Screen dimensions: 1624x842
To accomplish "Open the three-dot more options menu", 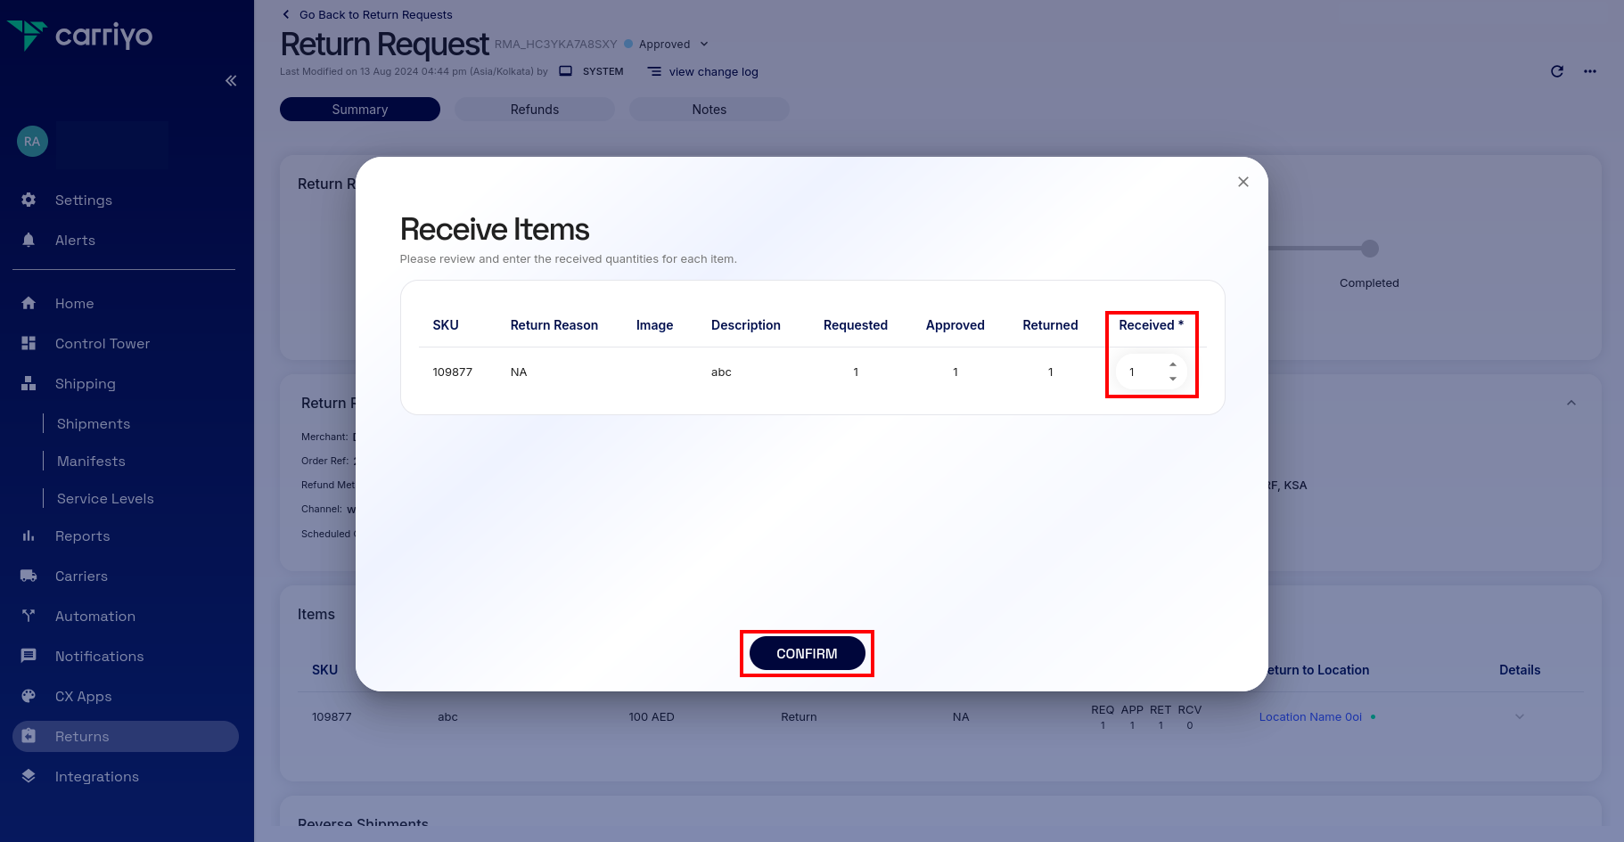I will coord(1589,71).
